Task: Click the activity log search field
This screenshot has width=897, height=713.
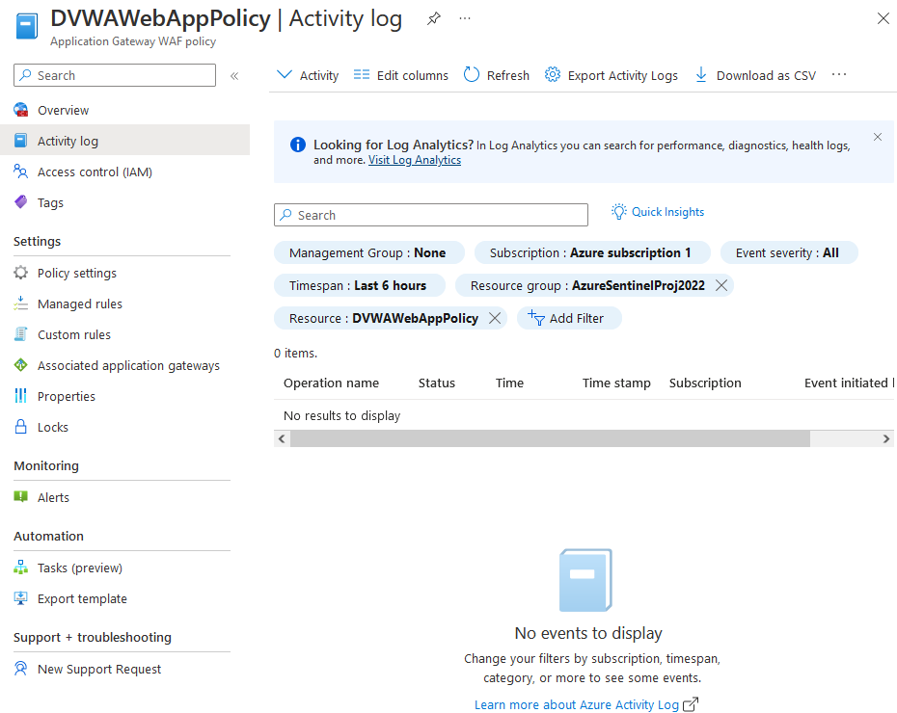Action: click(431, 215)
